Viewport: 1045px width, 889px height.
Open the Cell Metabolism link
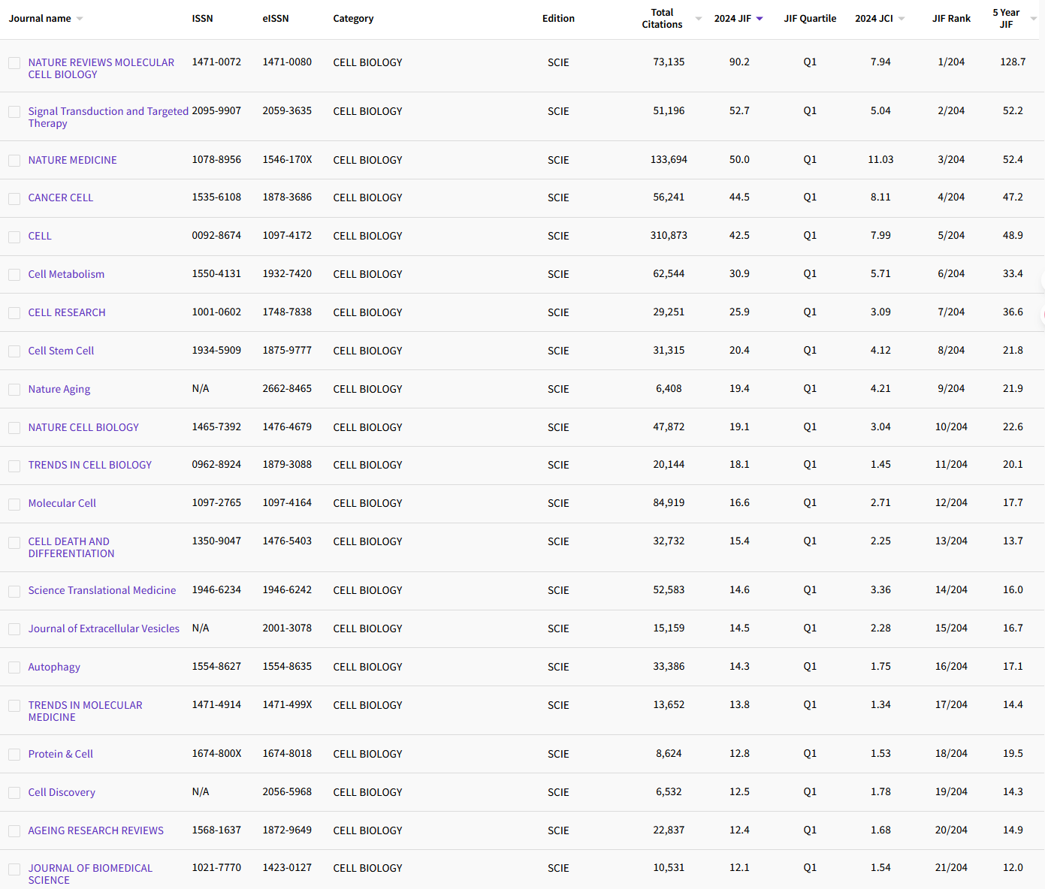tap(66, 274)
